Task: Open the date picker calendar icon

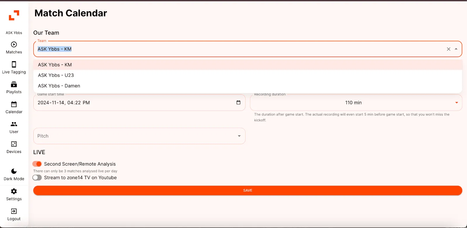Action: pos(238,103)
